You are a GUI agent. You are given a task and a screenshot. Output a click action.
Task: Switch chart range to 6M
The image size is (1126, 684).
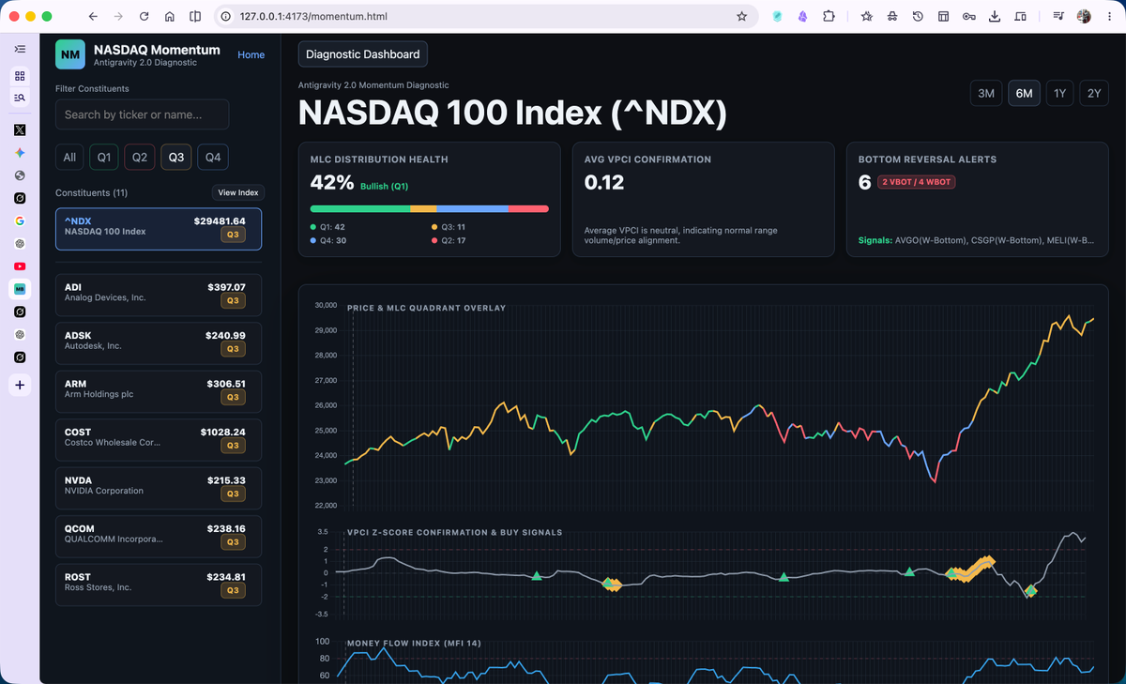click(1024, 93)
